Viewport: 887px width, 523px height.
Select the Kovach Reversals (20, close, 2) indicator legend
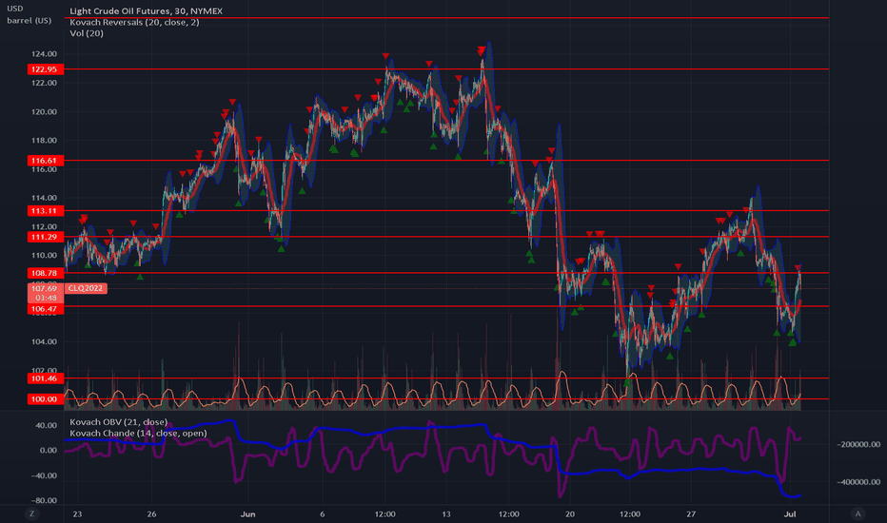134,22
